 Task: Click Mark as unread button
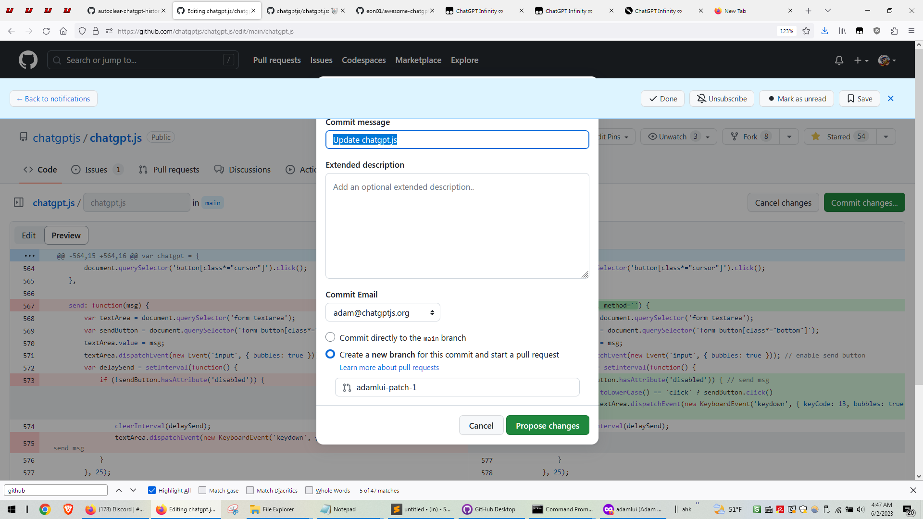point(797,99)
